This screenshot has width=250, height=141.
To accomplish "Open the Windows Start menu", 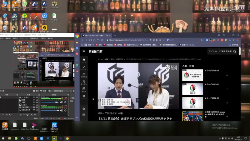I will click(x=3, y=138).
